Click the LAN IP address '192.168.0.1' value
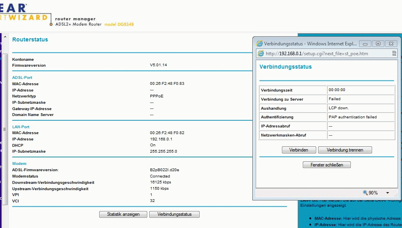402x228 pixels. point(161,139)
